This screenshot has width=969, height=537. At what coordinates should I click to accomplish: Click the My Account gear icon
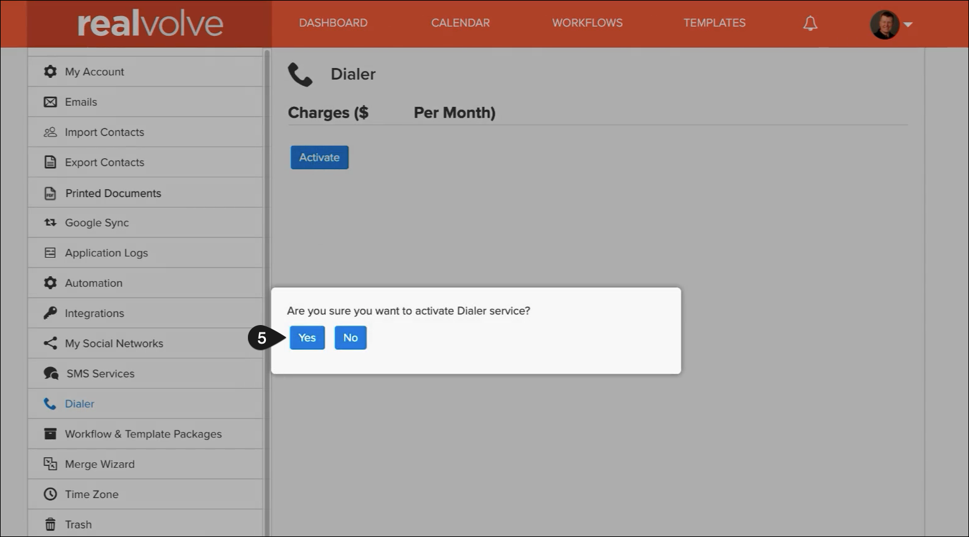(50, 72)
